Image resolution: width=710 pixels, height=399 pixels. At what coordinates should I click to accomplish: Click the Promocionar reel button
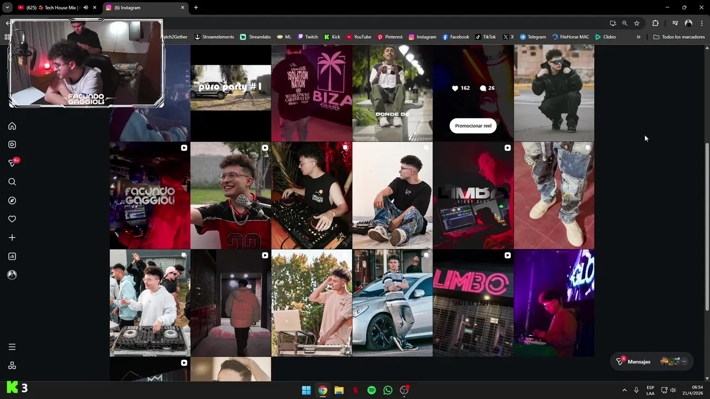click(x=473, y=126)
